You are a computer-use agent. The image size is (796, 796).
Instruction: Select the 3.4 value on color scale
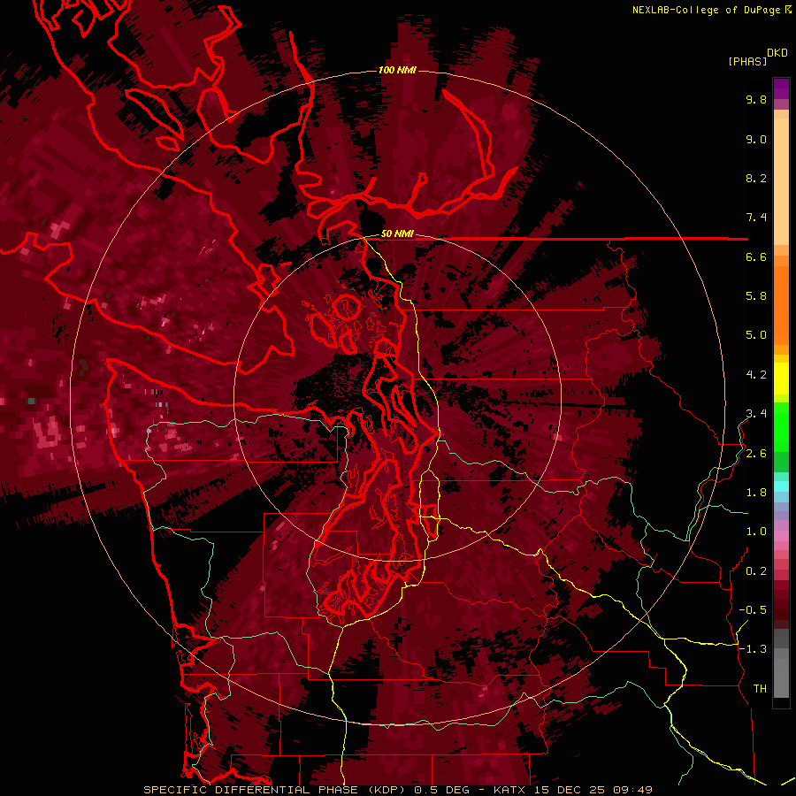756,414
